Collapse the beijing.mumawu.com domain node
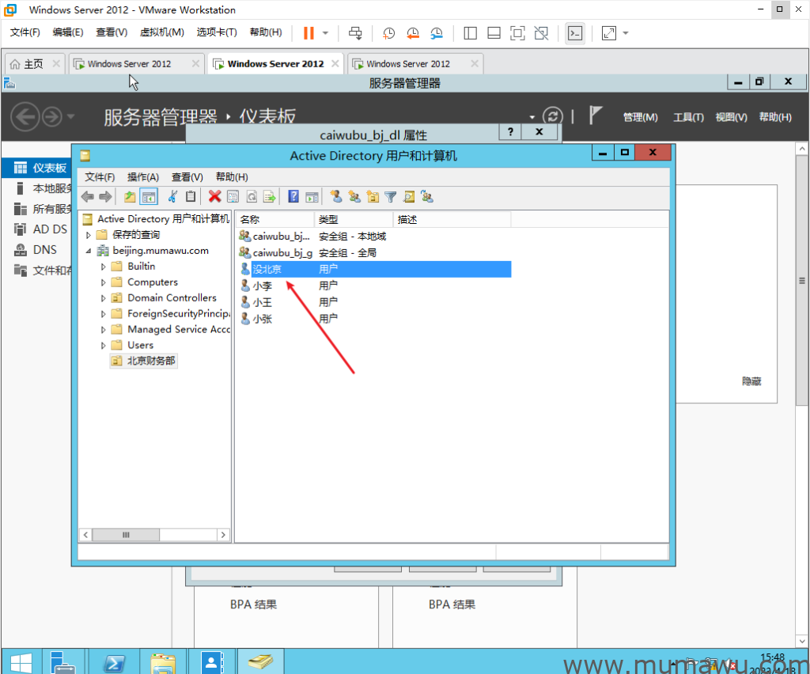This screenshot has width=810, height=674. [89, 251]
